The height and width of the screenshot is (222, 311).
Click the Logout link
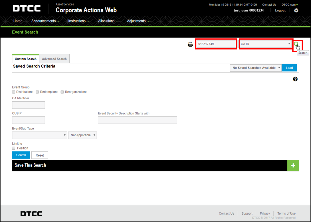[280, 10]
